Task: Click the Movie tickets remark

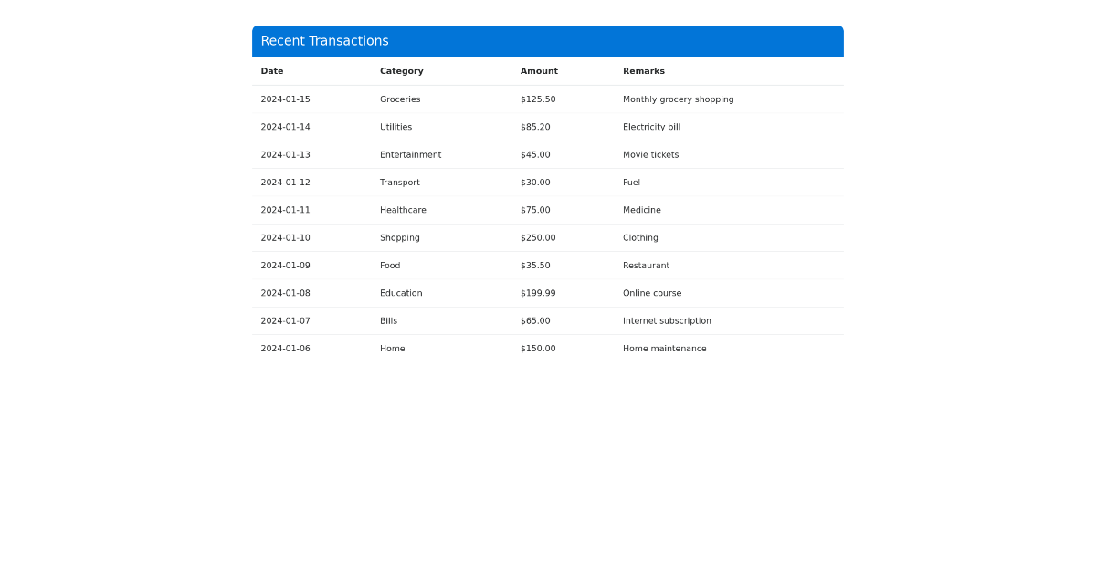Action: pyautogui.click(x=651, y=154)
